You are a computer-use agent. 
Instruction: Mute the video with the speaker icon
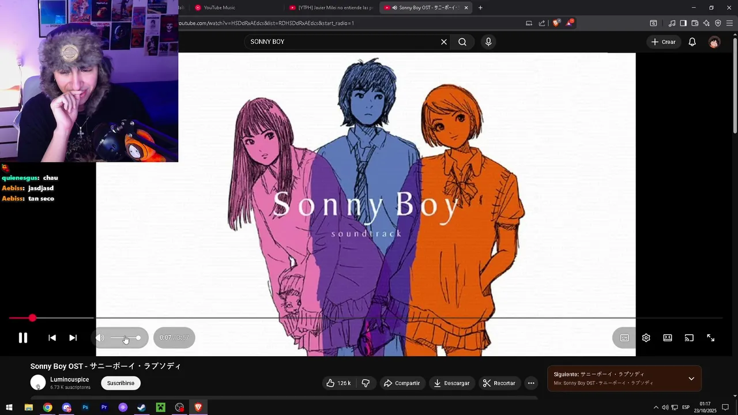100,338
